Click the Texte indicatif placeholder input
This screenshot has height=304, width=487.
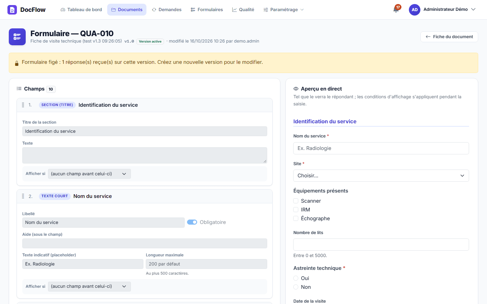pyautogui.click(x=83, y=264)
